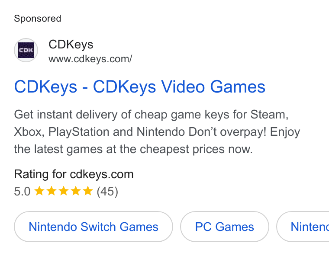Click the ad description mentioning Steam

pyautogui.click(x=151, y=115)
